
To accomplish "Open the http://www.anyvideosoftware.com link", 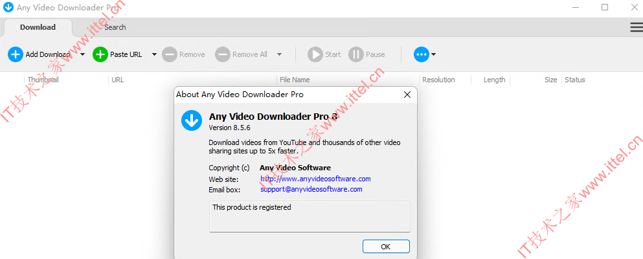I will coord(315,179).
